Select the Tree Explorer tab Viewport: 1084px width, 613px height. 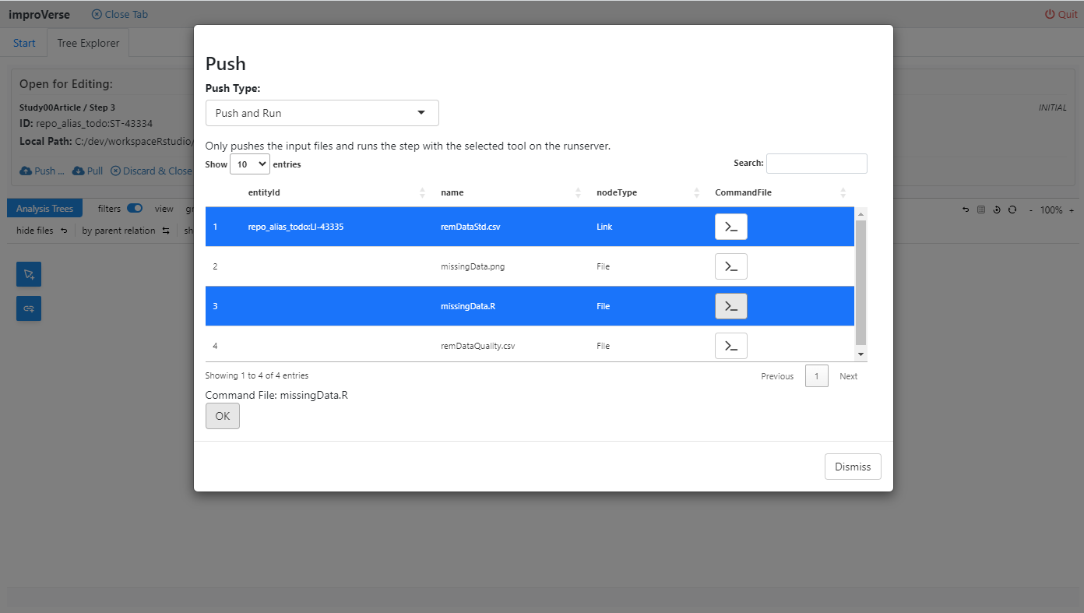click(88, 43)
